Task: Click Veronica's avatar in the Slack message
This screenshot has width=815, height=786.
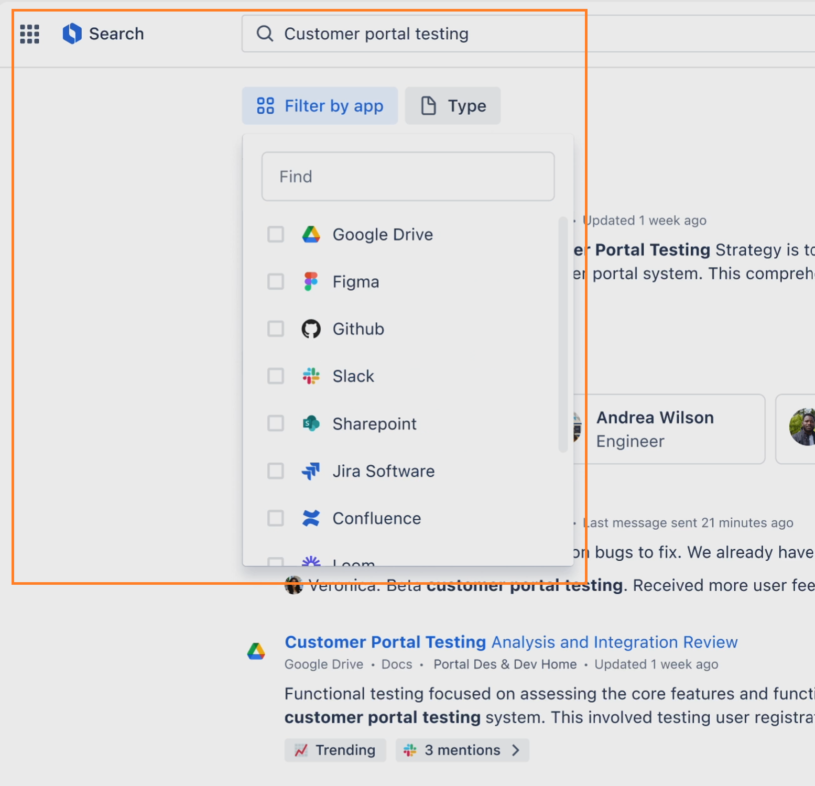Action: pyautogui.click(x=294, y=585)
